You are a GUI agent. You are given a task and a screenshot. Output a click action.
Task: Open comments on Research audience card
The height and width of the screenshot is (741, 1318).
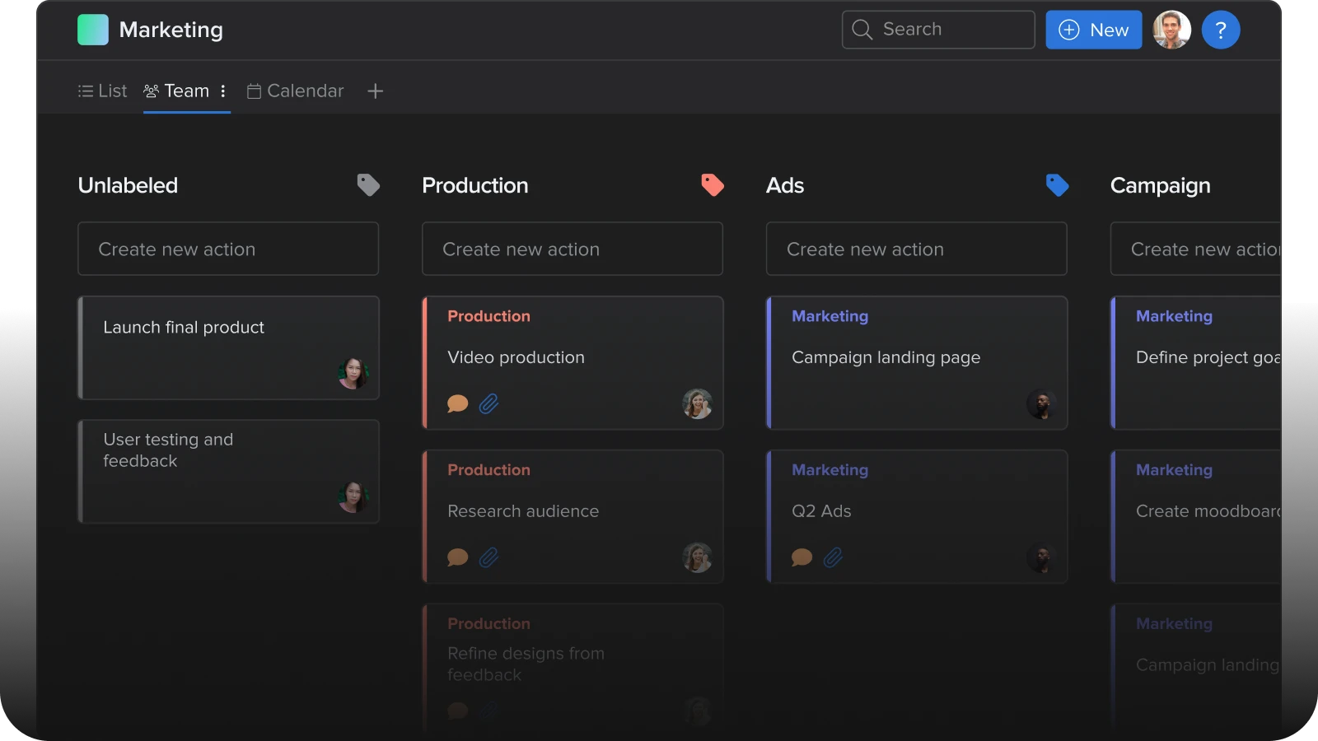click(457, 557)
